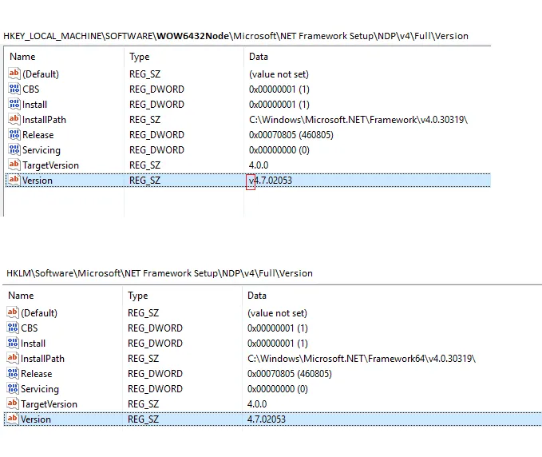Select Release name in WOW6432Node table
Image resolution: width=542 pixels, height=457 pixels.
click(38, 135)
